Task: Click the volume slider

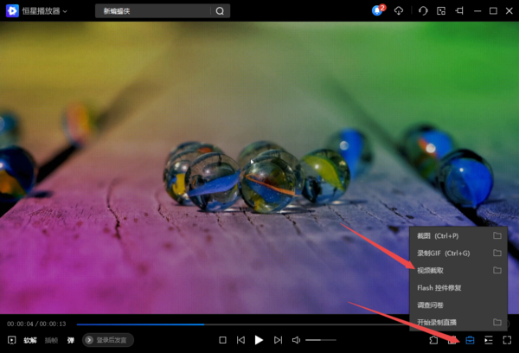Action: pyautogui.click(x=320, y=340)
